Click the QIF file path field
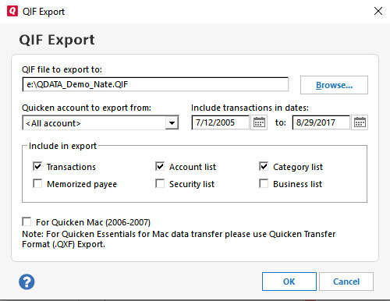This screenshot has width=390, height=301. (x=155, y=84)
